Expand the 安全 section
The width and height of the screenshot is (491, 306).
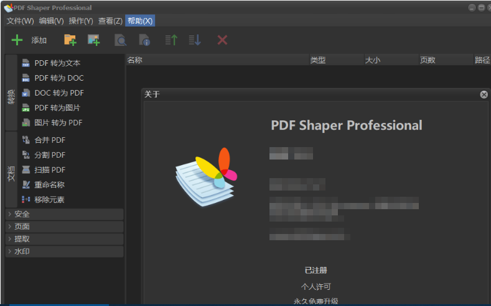[x=64, y=214]
